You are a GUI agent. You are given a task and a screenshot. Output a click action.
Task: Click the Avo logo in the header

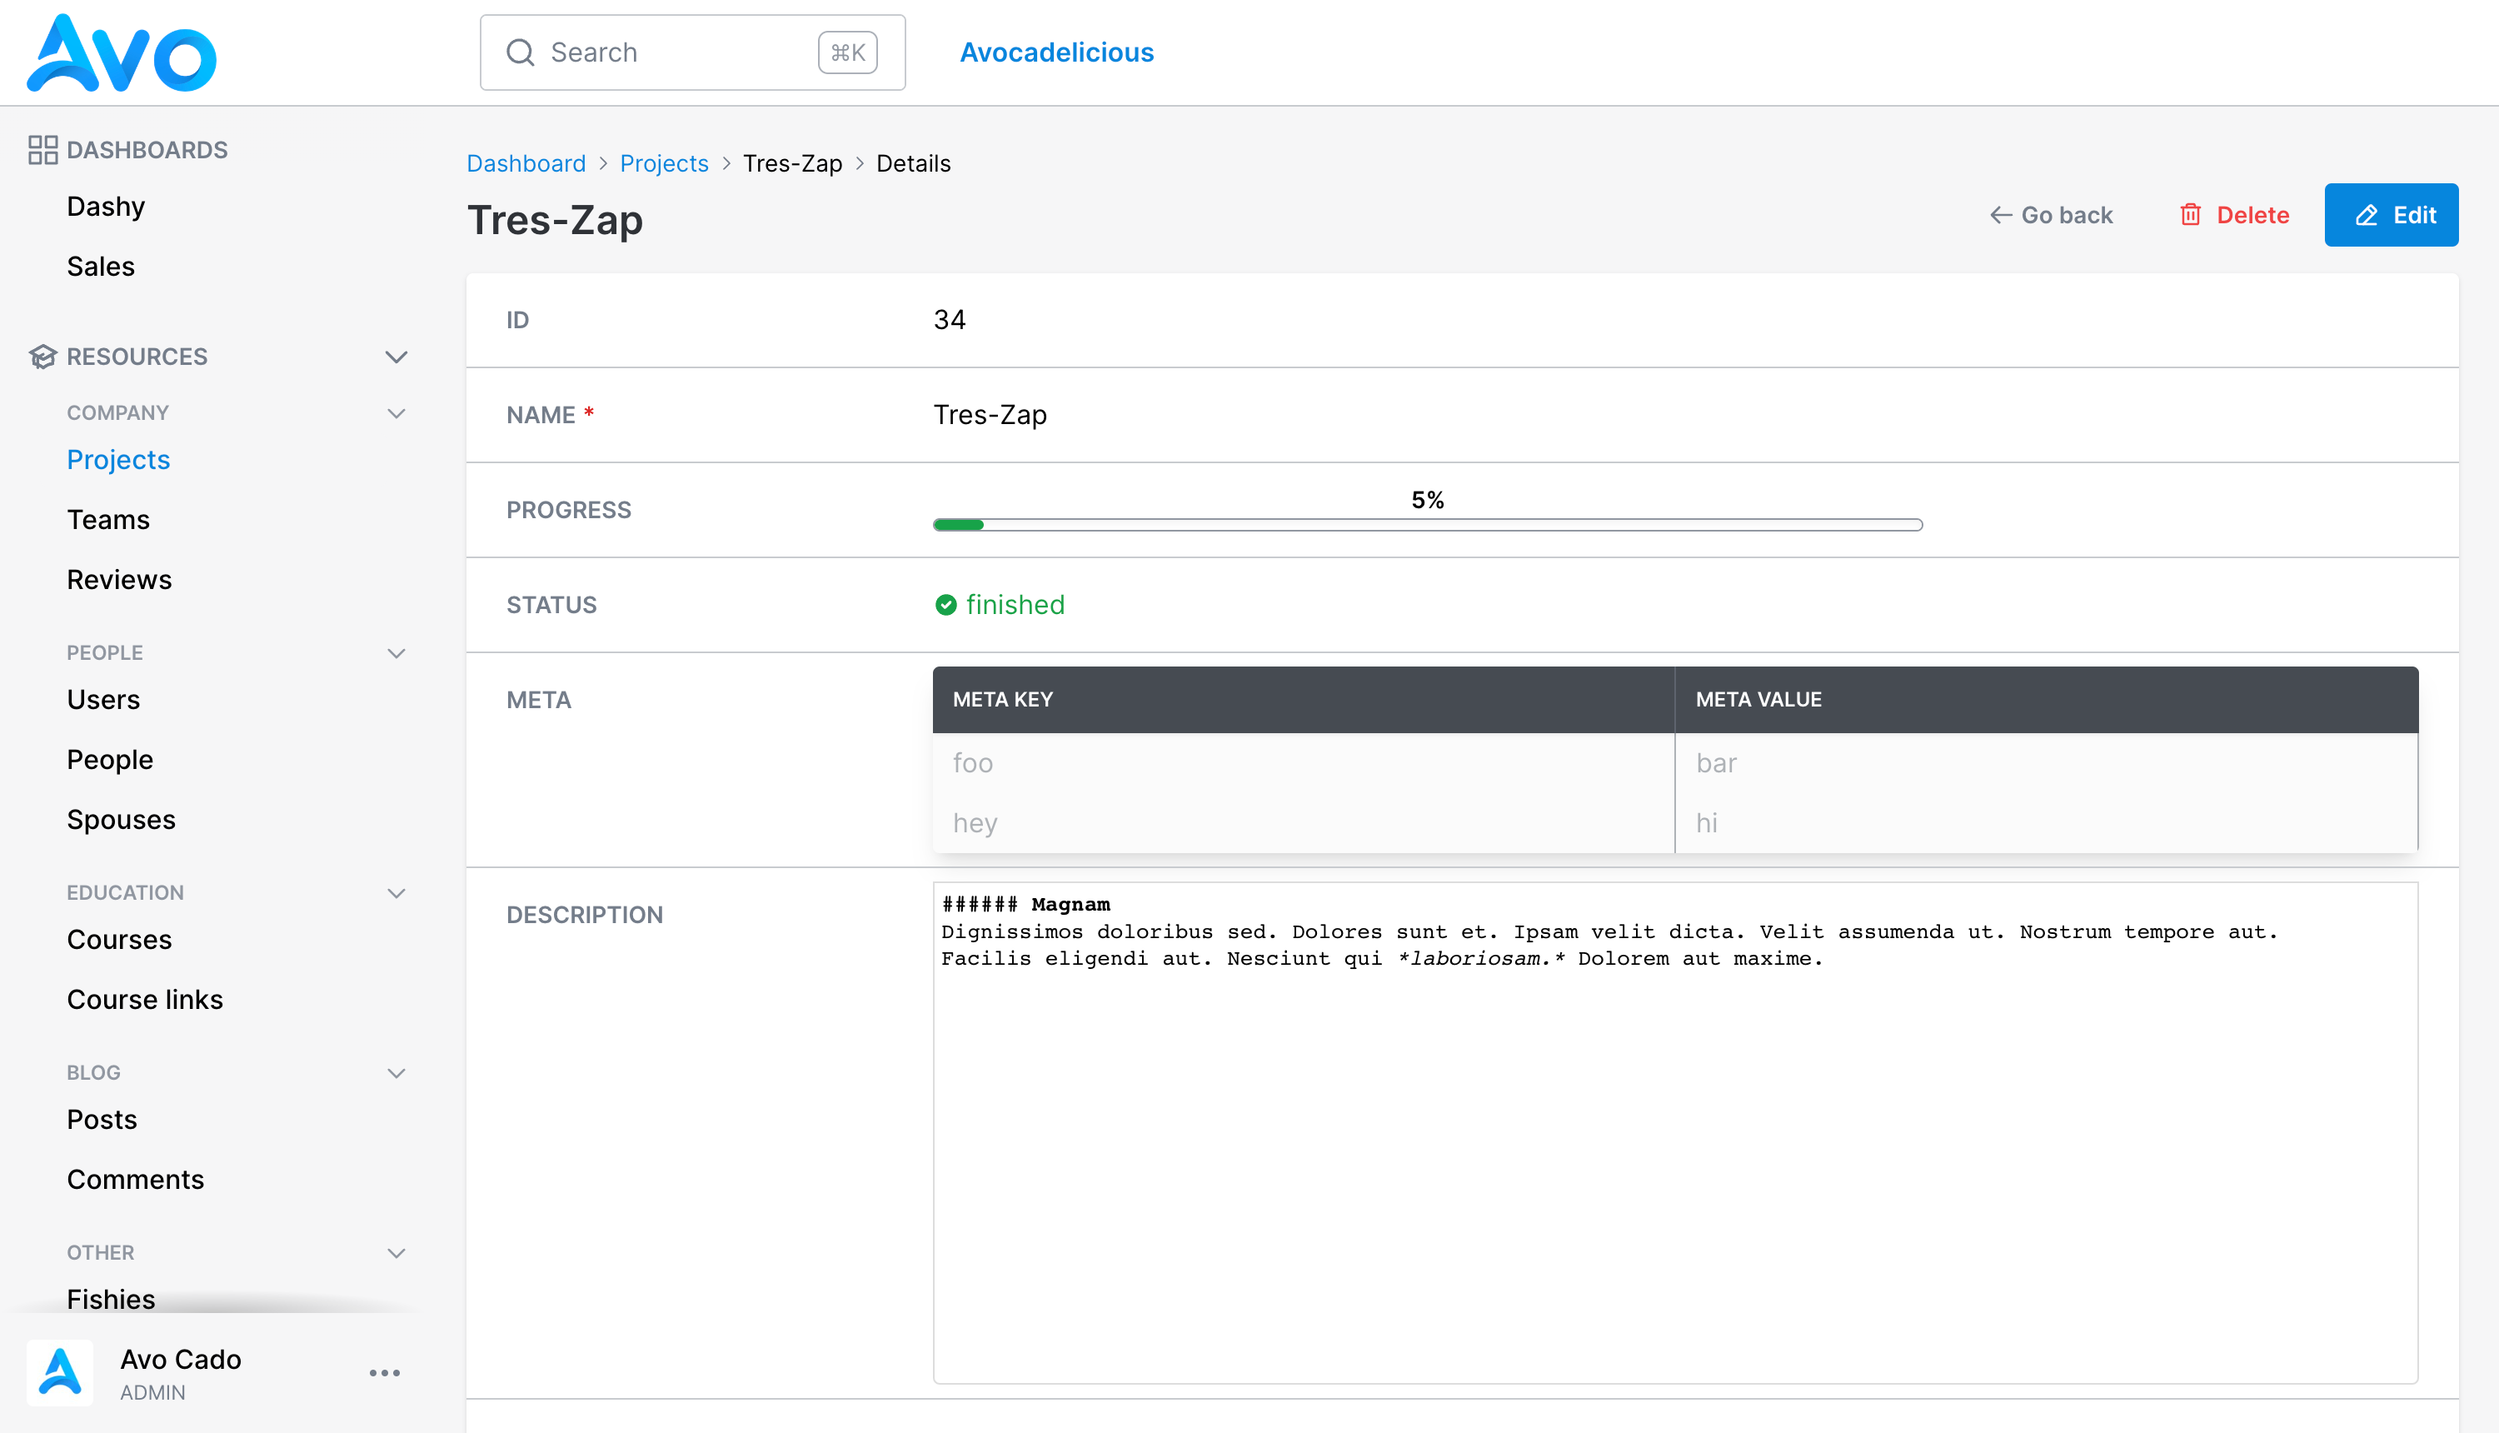click(x=121, y=53)
